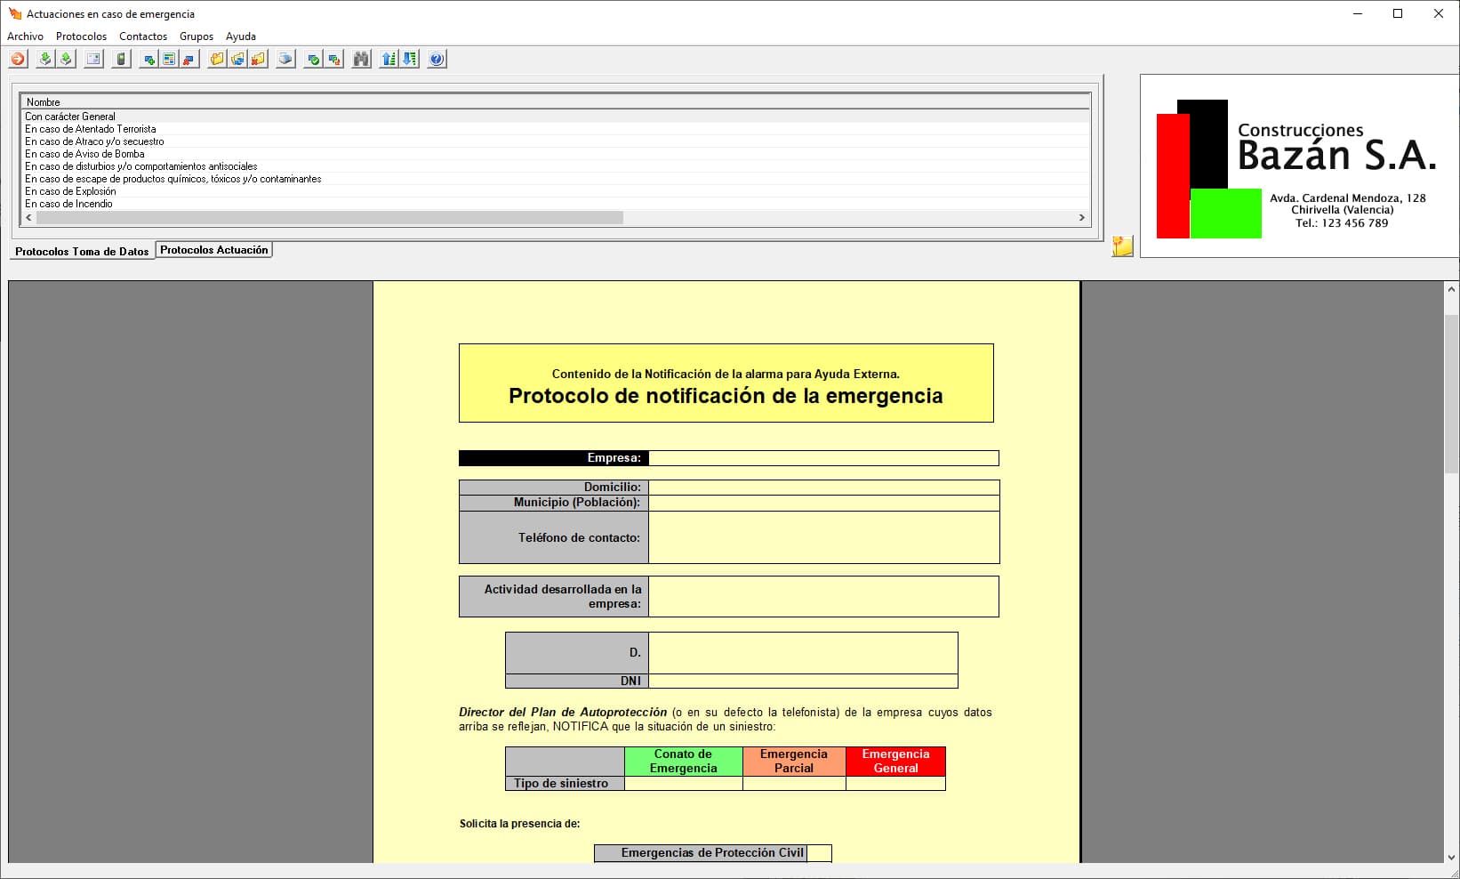Click the mobile phone toolbar icon
The image size is (1460, 879).
[x=122, y=60]
